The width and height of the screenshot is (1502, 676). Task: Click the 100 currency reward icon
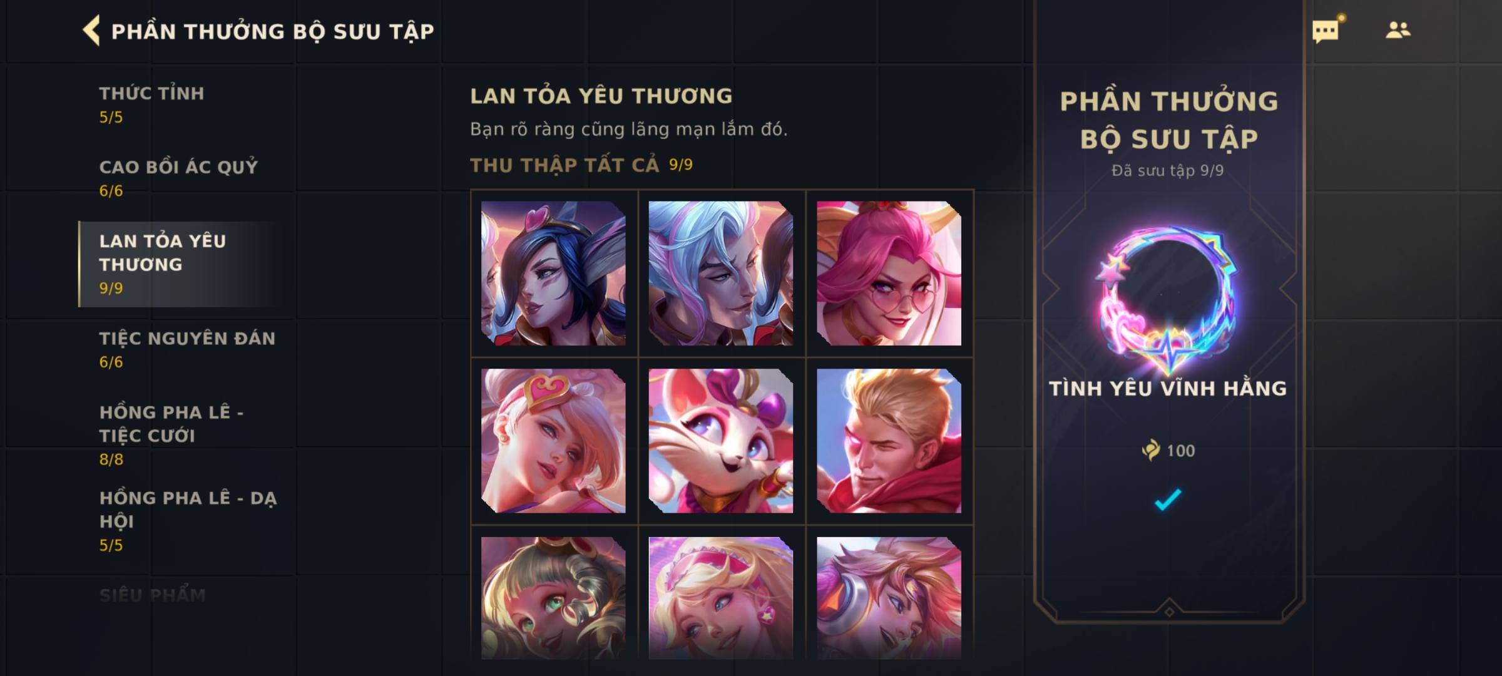click(x=1150, y=450)
